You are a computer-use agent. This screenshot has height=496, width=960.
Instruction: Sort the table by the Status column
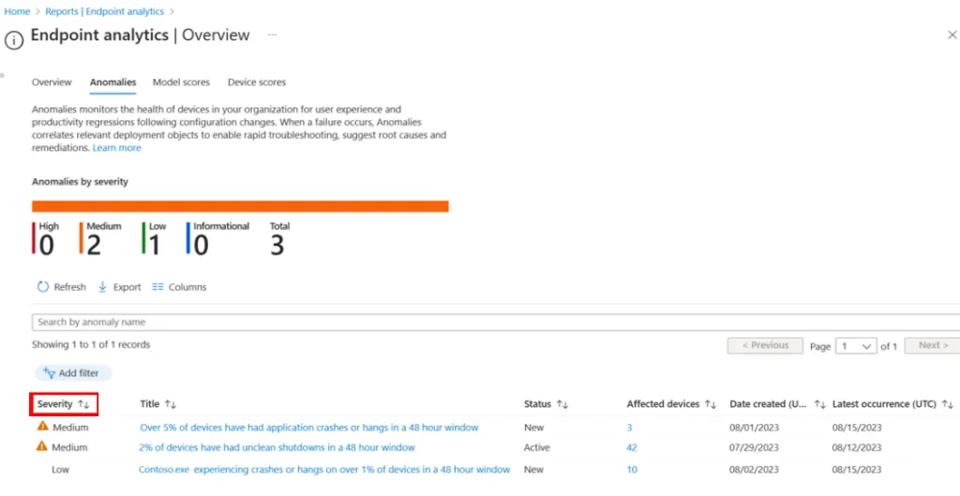coord(562,404)
